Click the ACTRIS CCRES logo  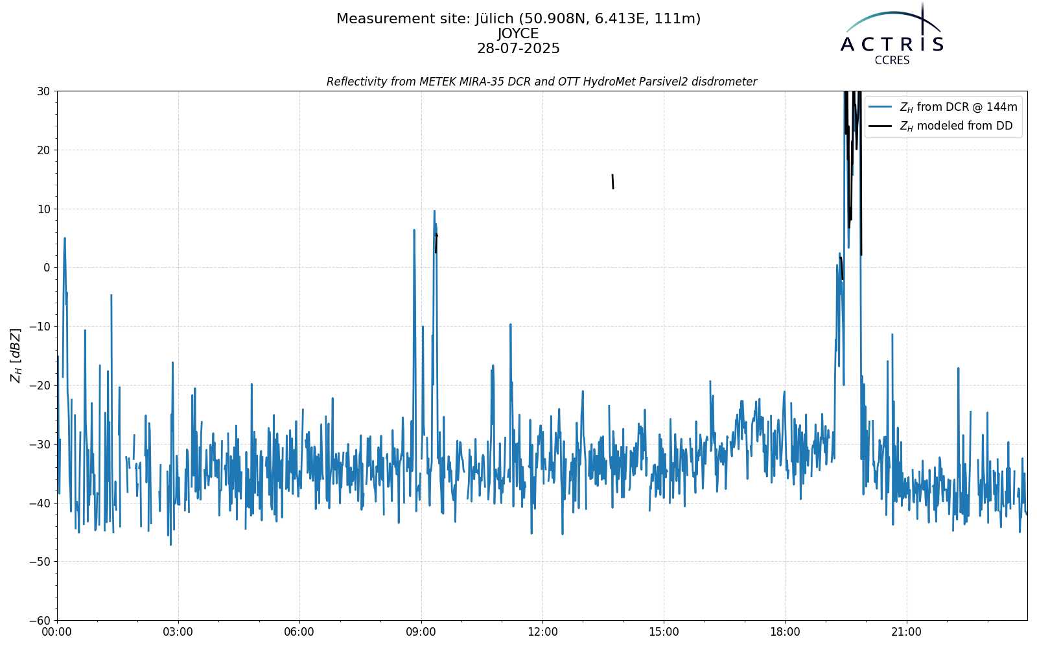[892, 34]
